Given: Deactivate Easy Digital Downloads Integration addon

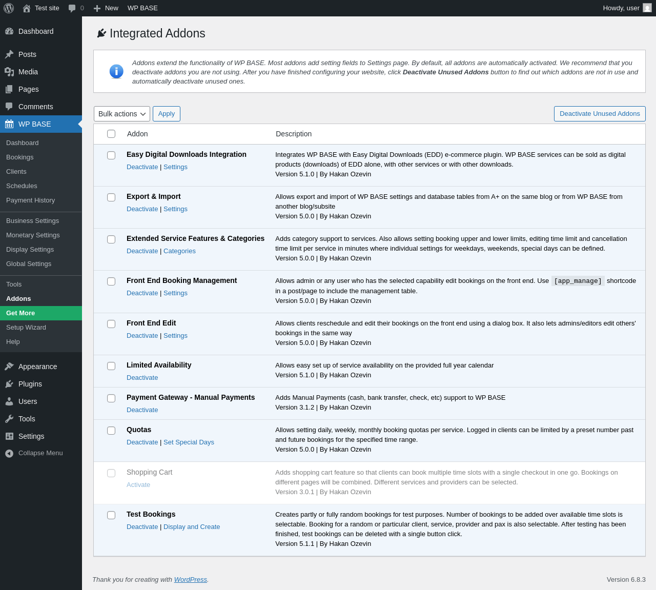Looking at the screenshot, I should pos(142,167).
